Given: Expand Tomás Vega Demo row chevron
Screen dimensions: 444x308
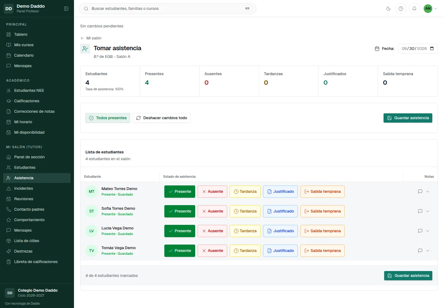Looking at the screenshot, I should point(428,251).
